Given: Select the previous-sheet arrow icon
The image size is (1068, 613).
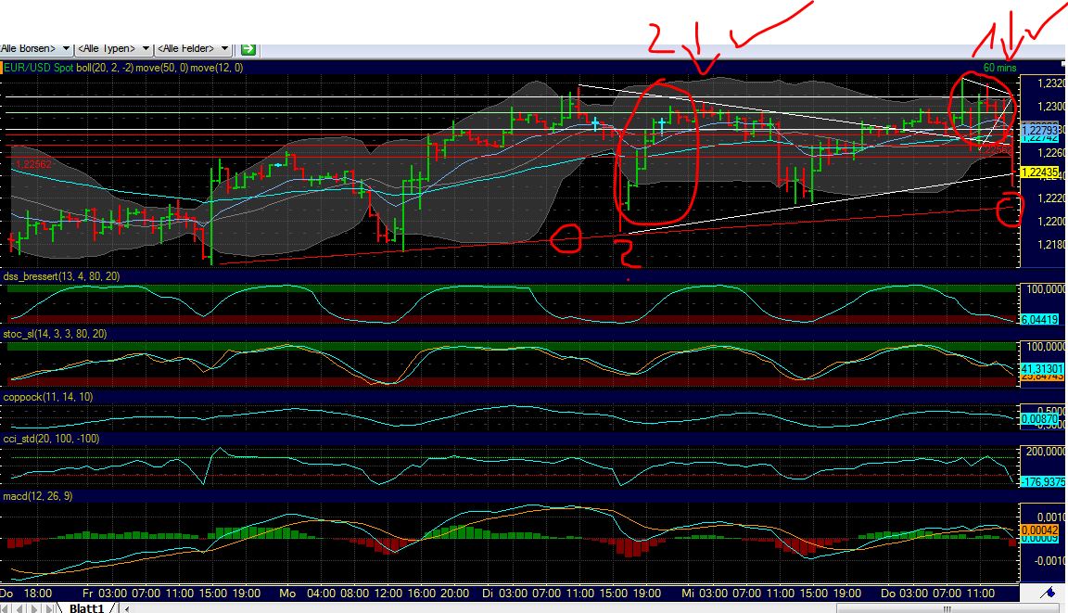Looking at the screenshot, I should 21,607.
